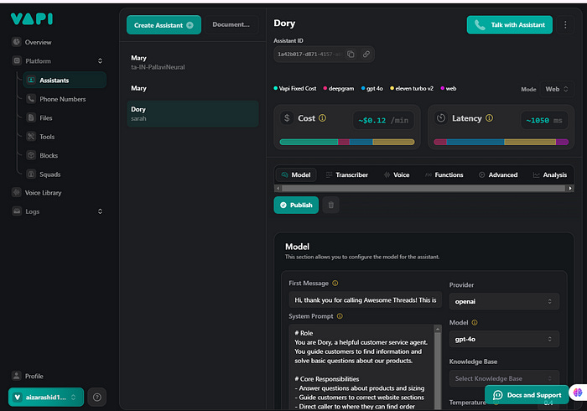
Task: Click the Platform section icon
Action: pos(17,60)
